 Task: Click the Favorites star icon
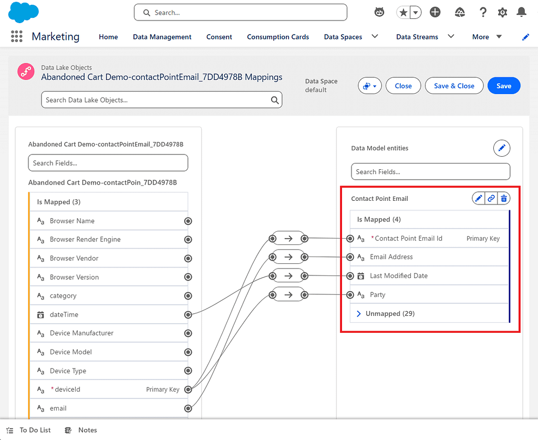pos(403,13)
